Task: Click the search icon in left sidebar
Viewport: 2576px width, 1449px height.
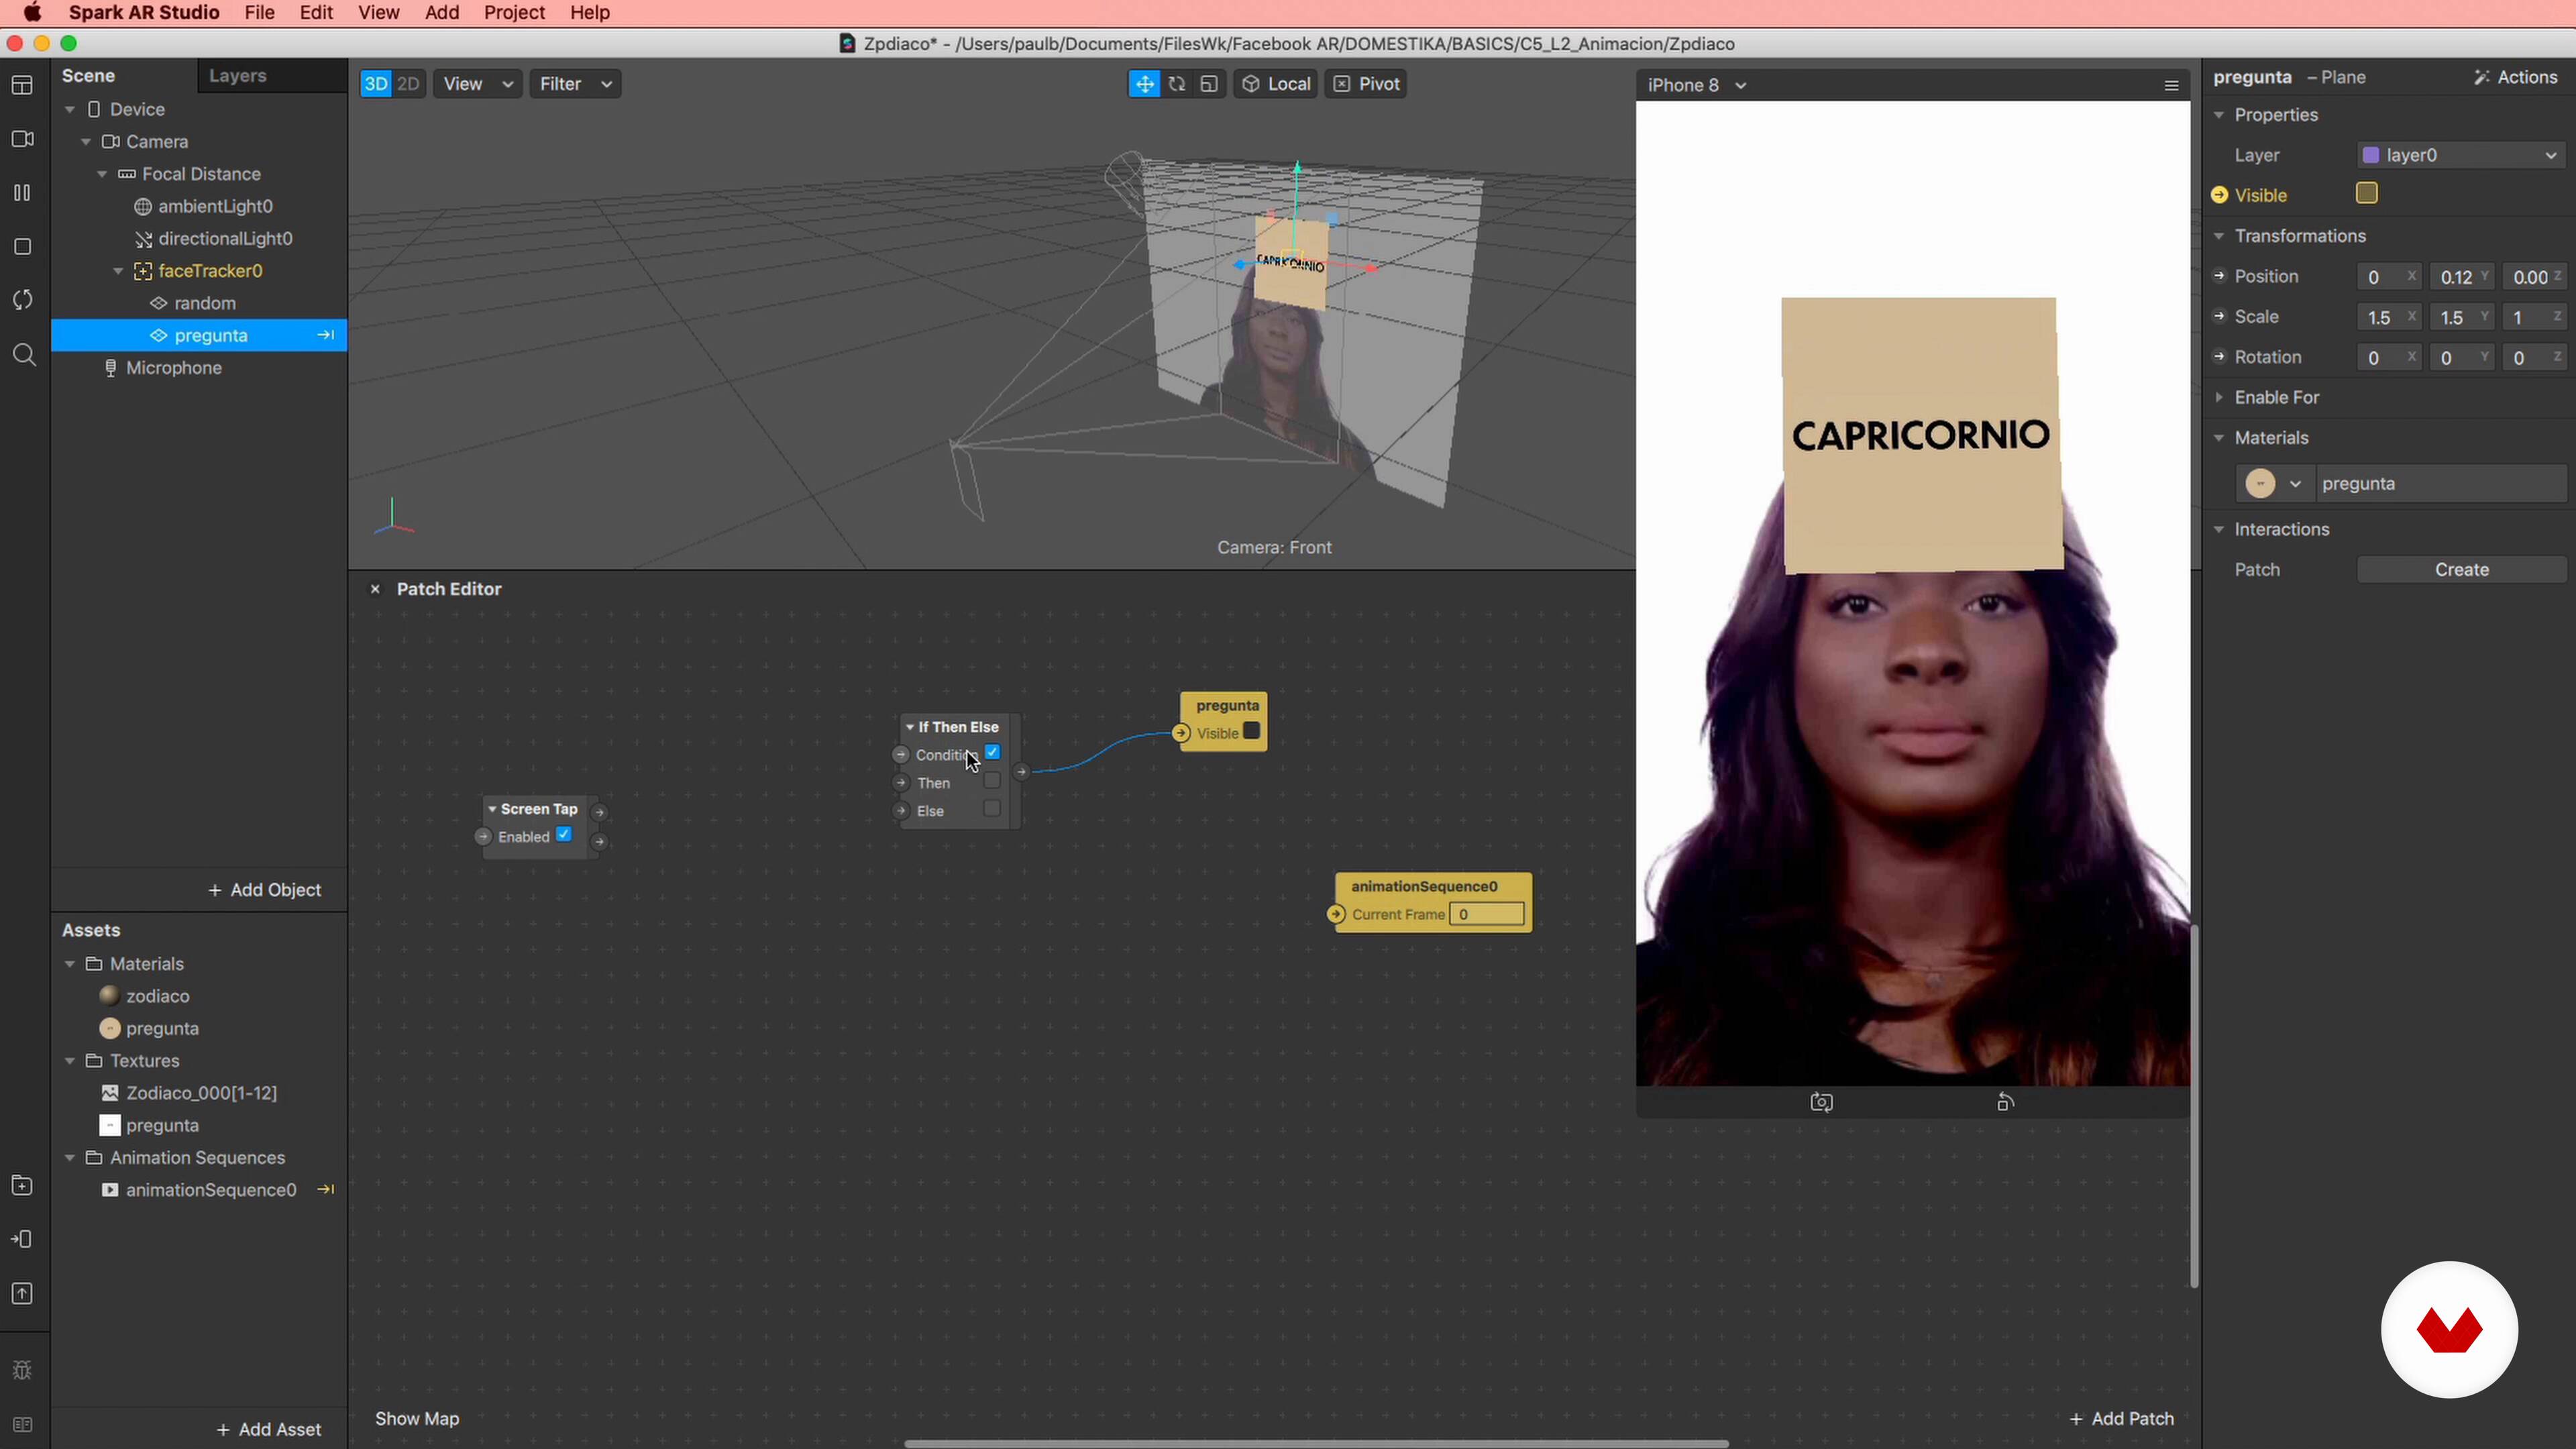Action: [24, 355]
